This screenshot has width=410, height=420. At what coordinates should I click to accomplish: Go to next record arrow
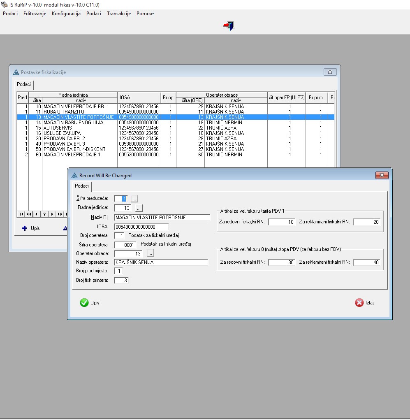[x=52, y=214]
